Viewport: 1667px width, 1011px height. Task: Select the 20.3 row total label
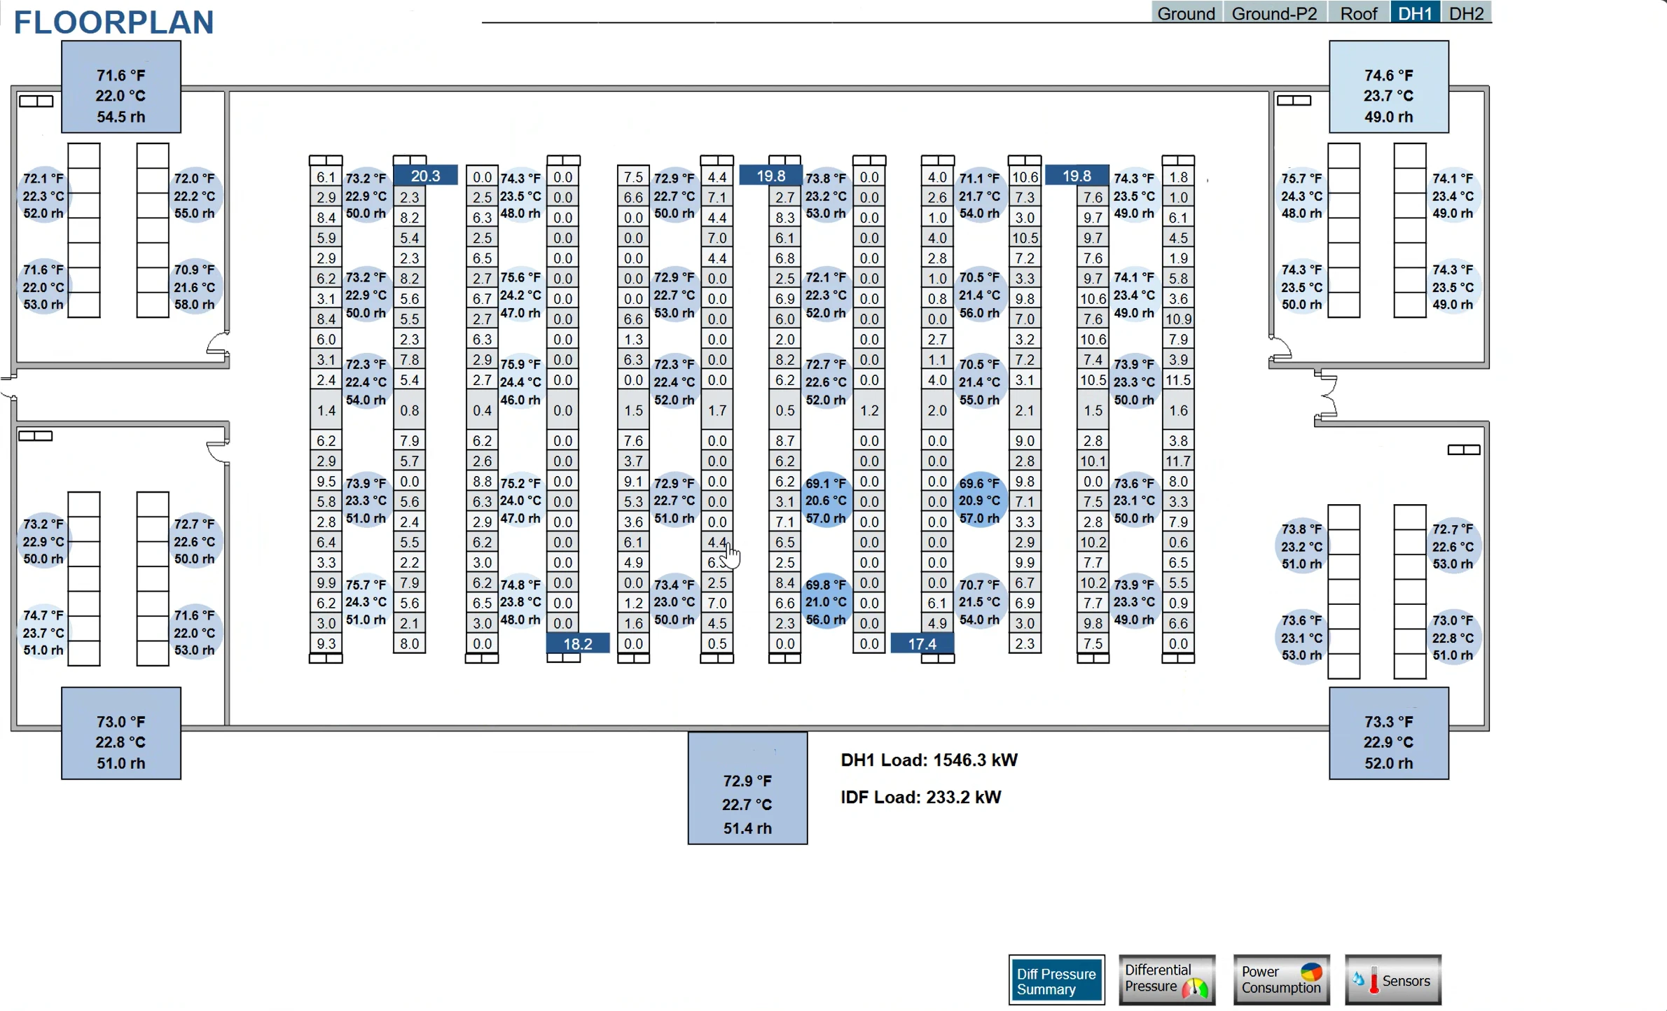[x=425, y=176]
